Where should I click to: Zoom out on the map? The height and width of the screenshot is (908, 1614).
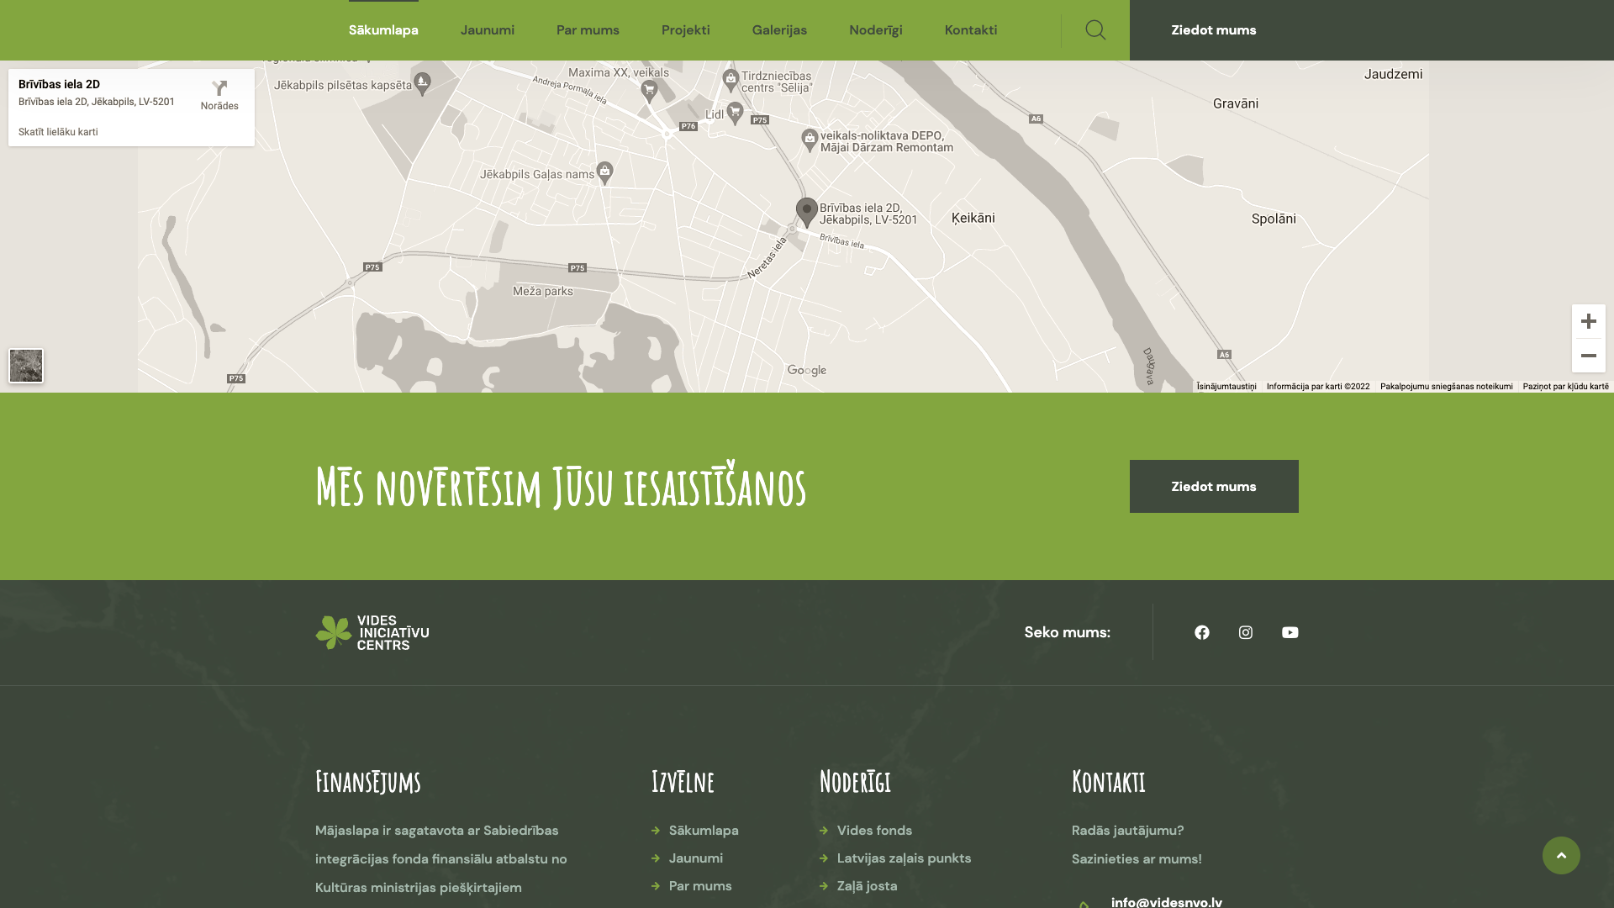(1588, 356)
